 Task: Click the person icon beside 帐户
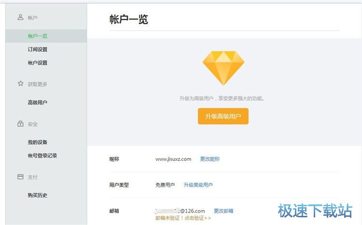pyautogui.click(x=21, y=17)
